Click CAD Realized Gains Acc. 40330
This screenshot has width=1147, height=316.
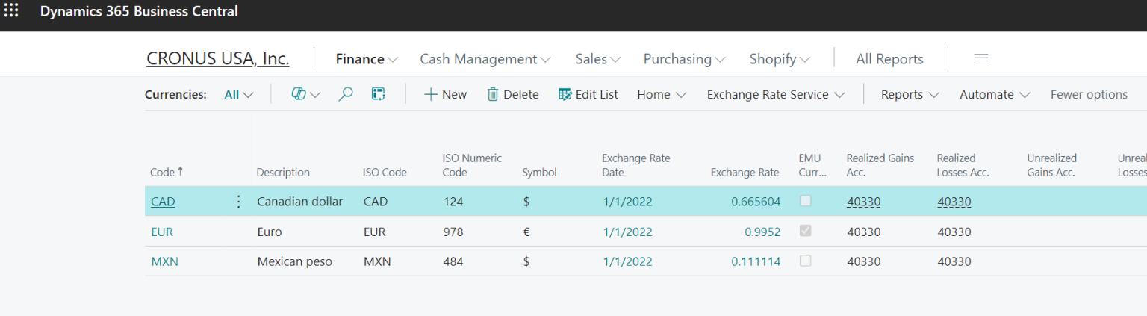(x=863, y=202)
